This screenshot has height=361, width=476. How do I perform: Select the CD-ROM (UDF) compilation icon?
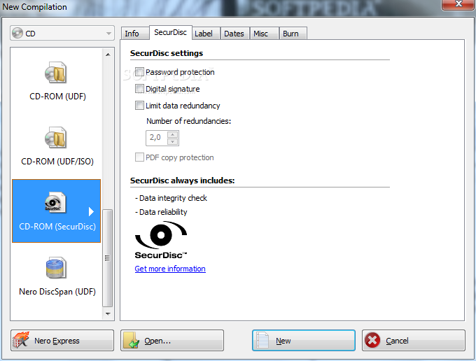tap(55, 73)
